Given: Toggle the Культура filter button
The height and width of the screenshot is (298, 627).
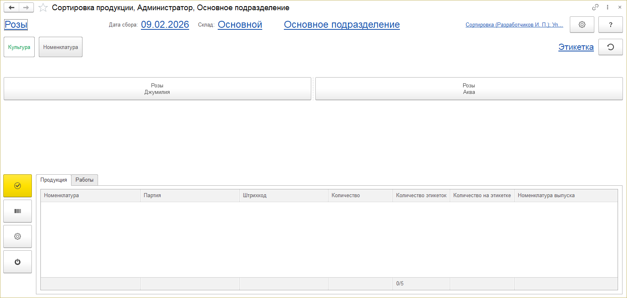Looking at the screenshot, I should (19, 47).
